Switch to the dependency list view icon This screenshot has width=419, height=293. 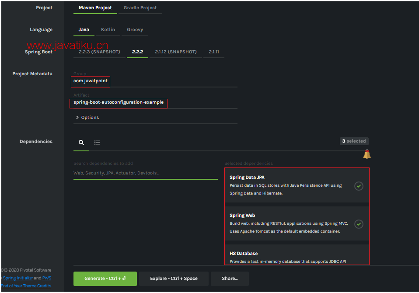97,143
